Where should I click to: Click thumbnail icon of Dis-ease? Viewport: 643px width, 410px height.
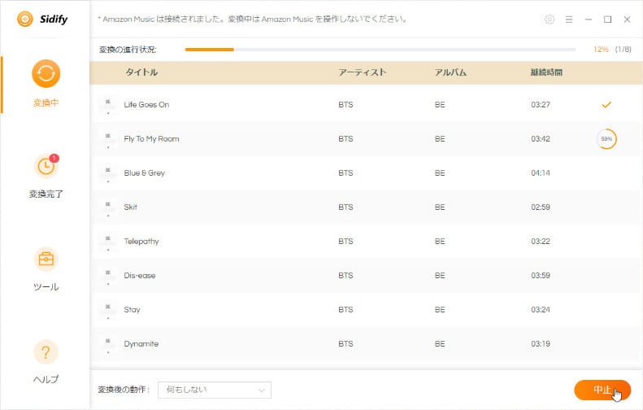point(108,276)
